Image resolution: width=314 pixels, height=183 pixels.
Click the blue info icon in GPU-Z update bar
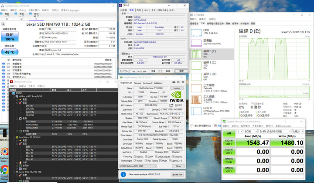[x=123, y=174]
